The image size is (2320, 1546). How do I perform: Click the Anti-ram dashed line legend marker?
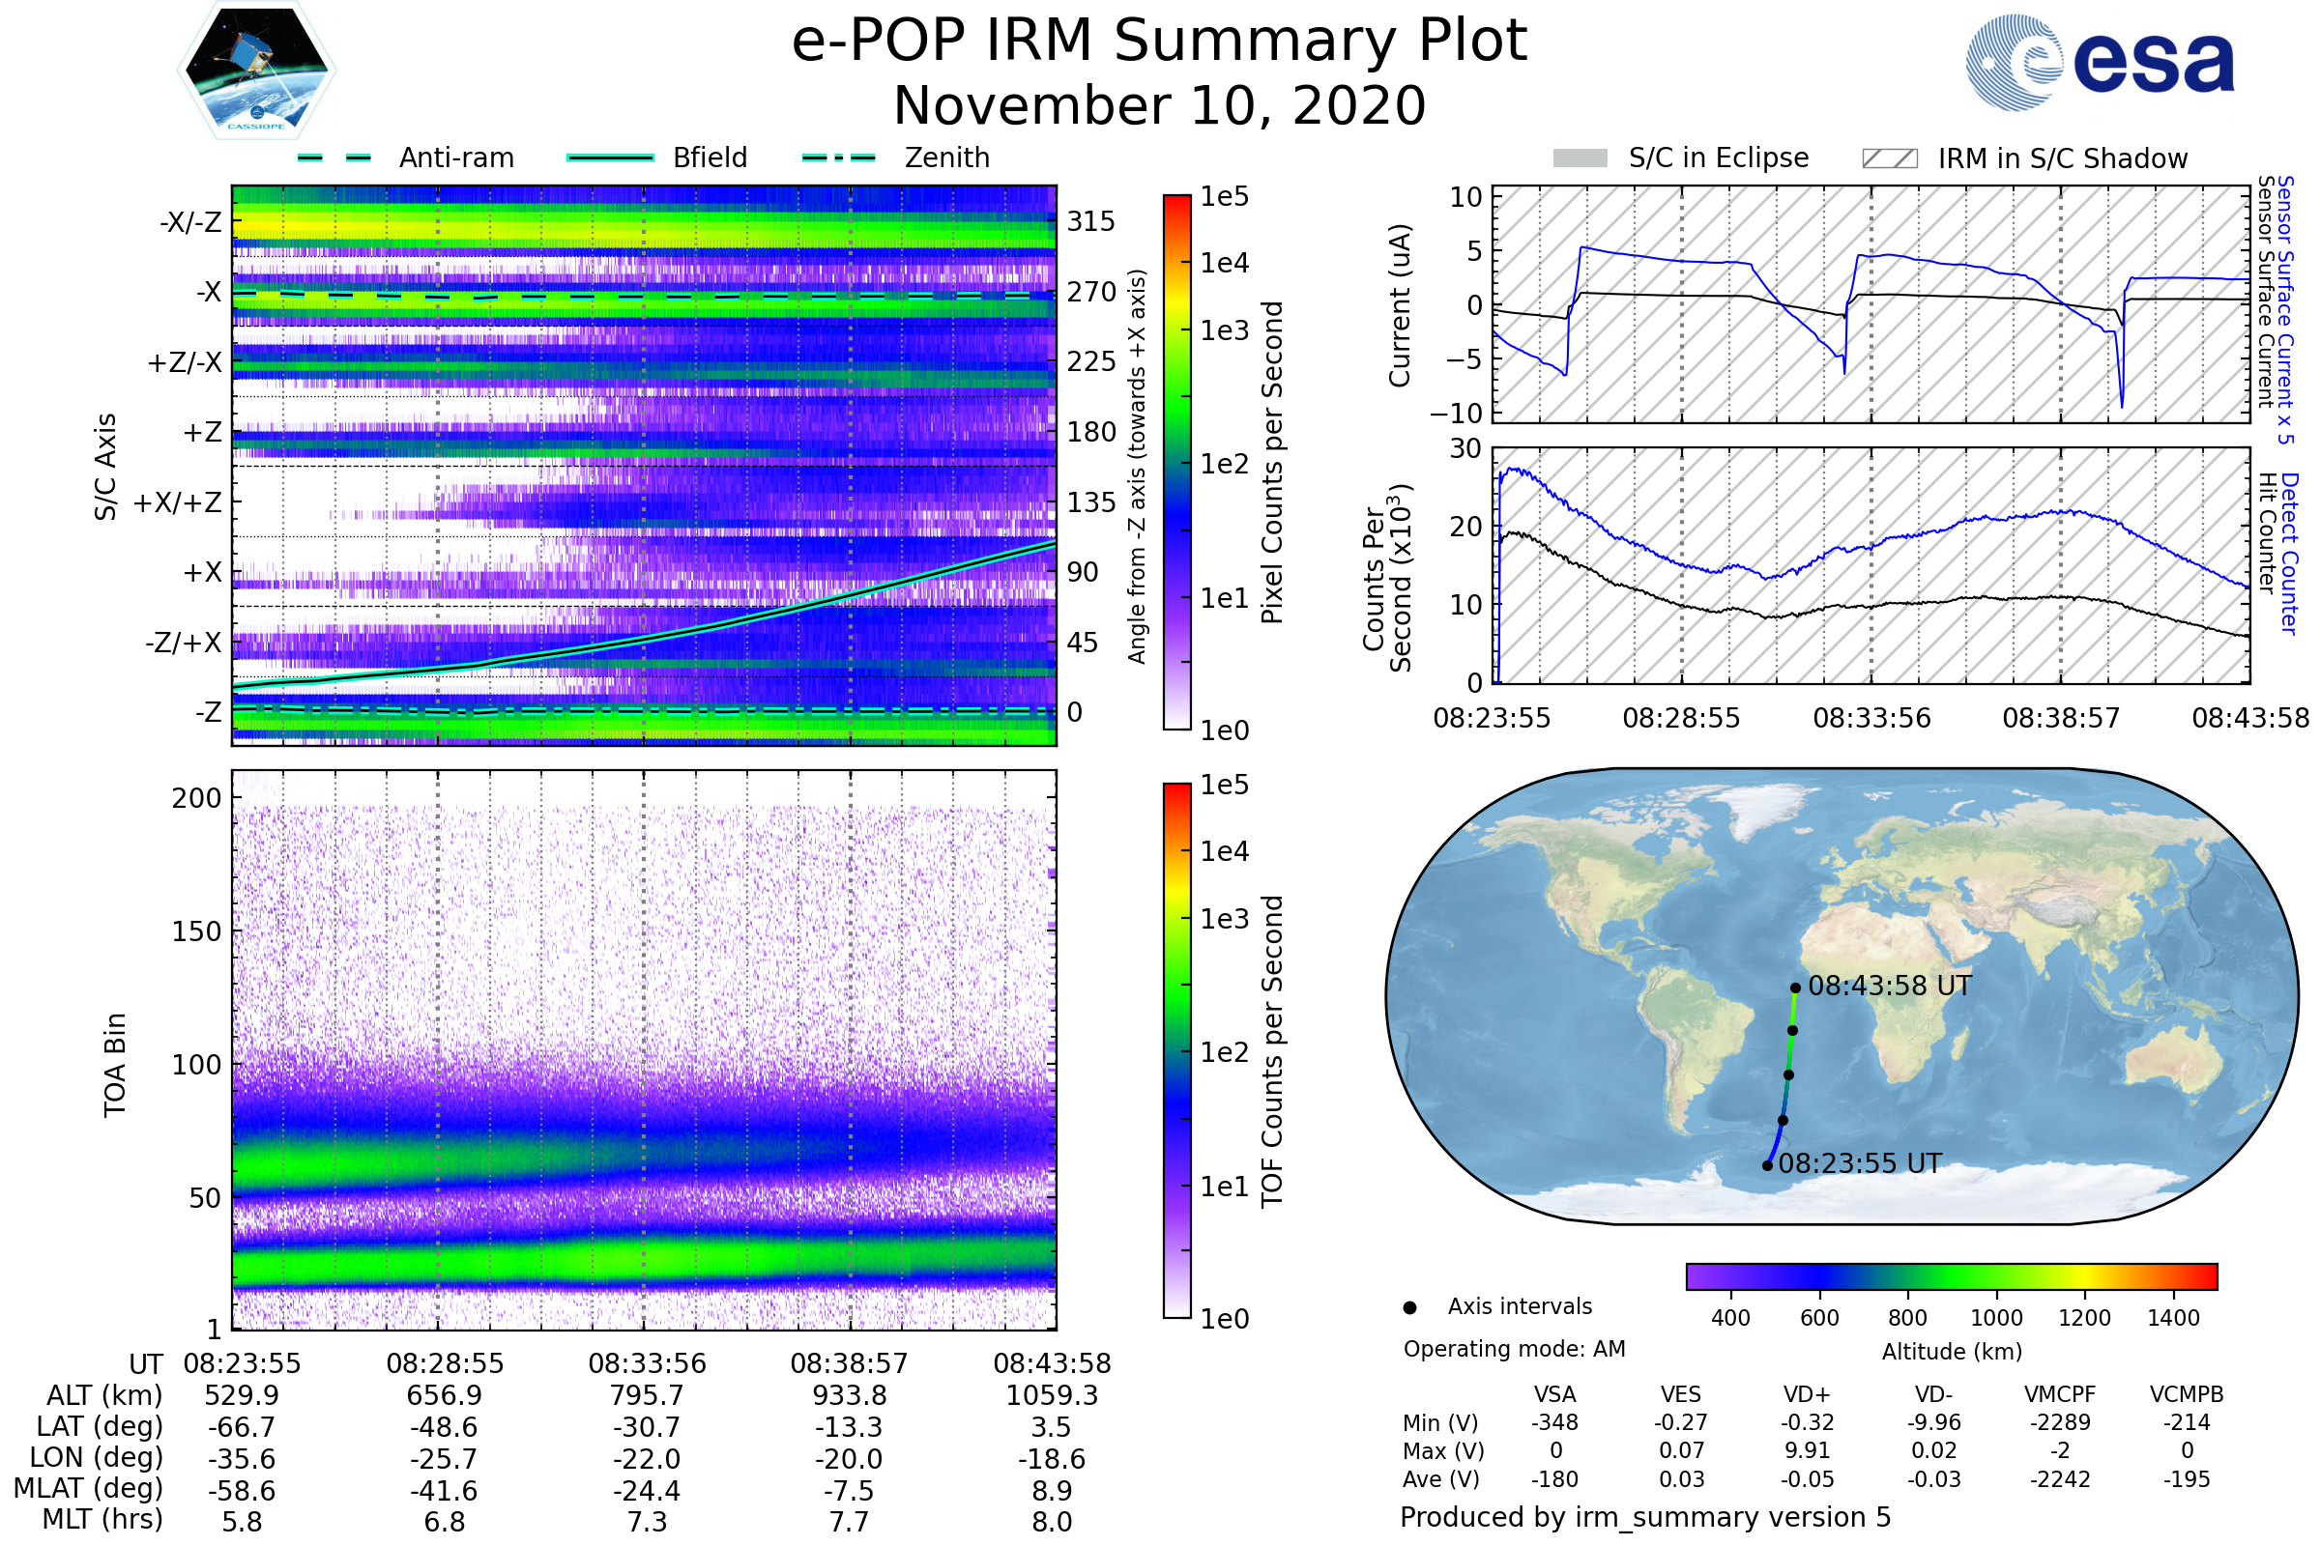pos(334,157)
